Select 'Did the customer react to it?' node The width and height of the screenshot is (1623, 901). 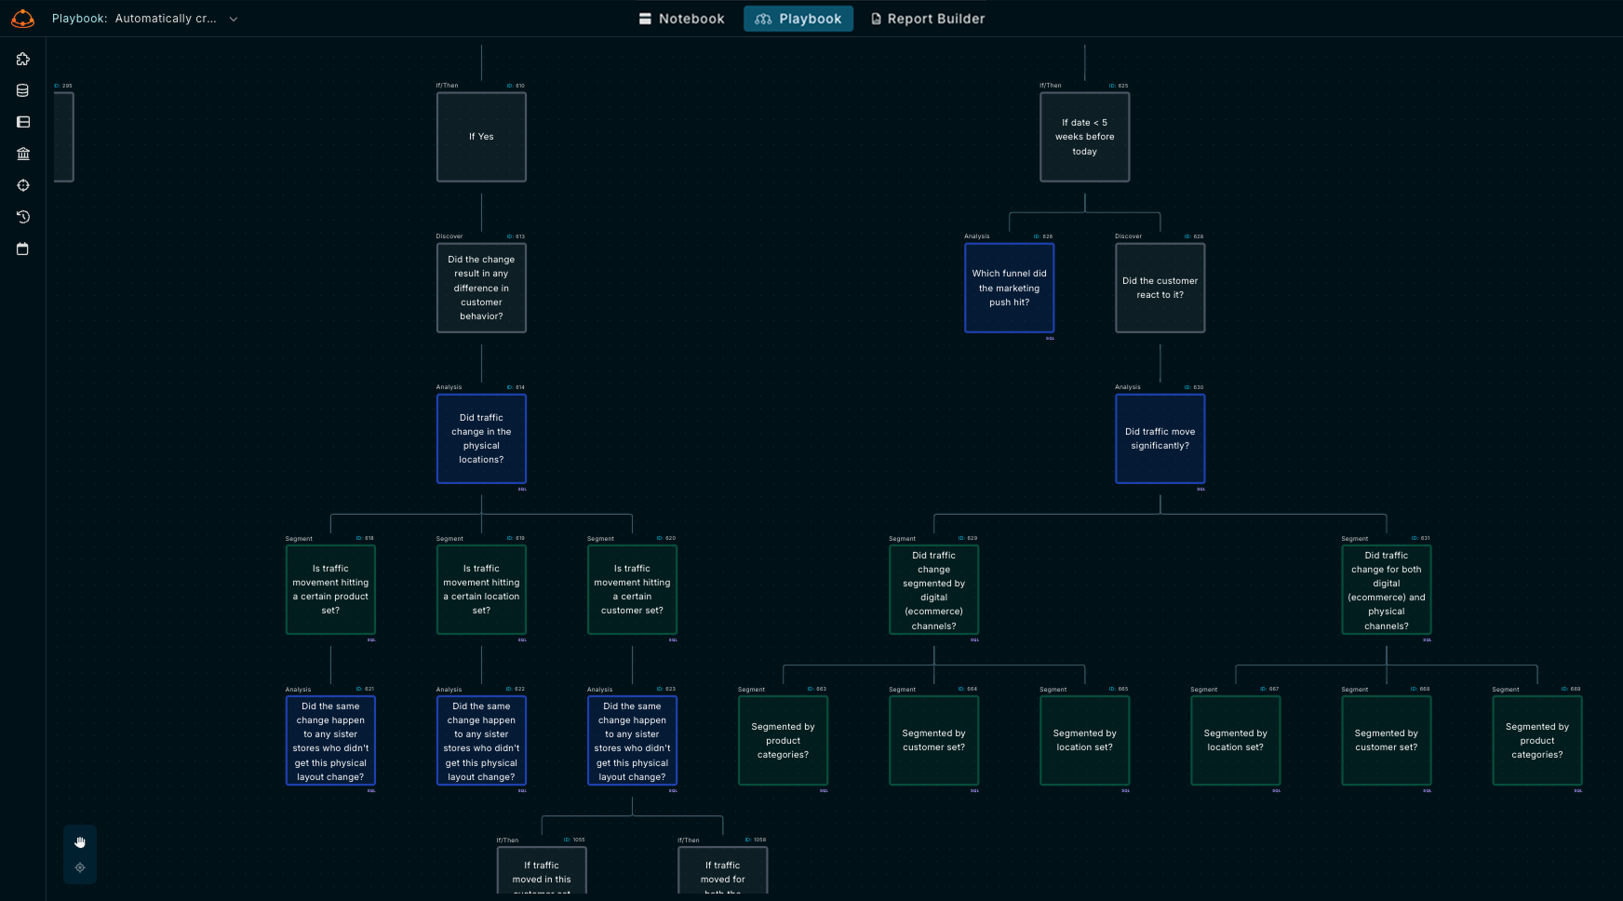pos(1160,288)
